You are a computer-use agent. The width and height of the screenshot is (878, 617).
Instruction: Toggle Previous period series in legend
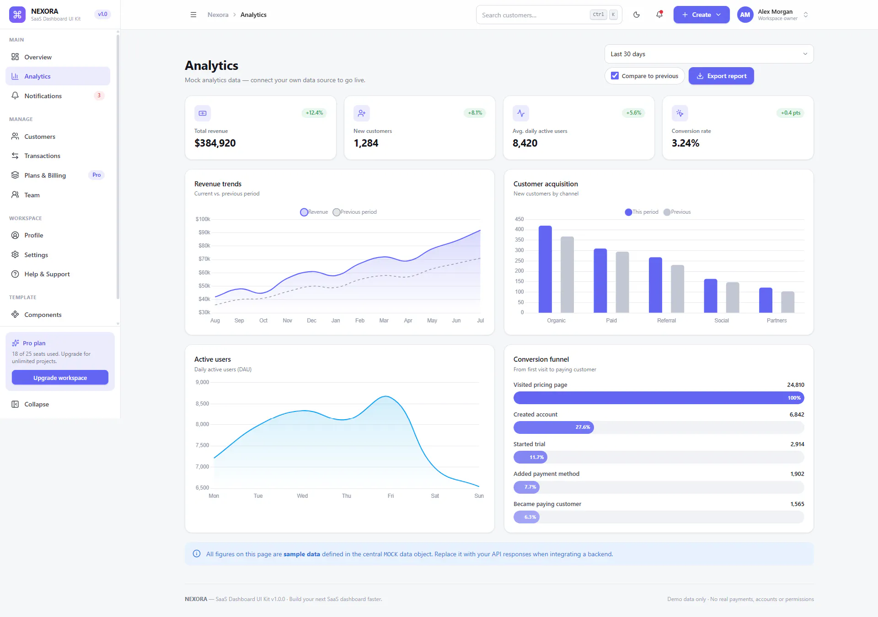(355, 212)
